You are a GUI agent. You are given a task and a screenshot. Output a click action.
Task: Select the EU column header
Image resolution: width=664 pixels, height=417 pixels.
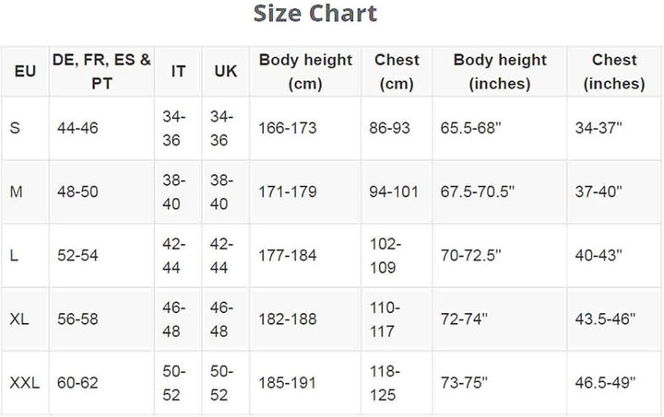(x=25, y=71)
